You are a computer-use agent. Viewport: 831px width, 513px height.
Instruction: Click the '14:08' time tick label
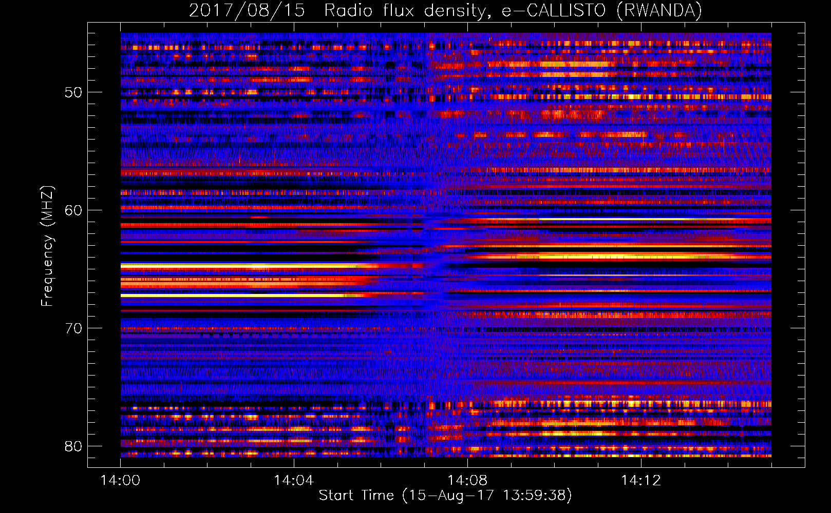point(467,480)
